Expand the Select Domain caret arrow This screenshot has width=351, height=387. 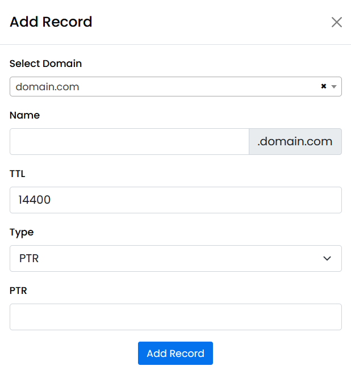(334, 87)
